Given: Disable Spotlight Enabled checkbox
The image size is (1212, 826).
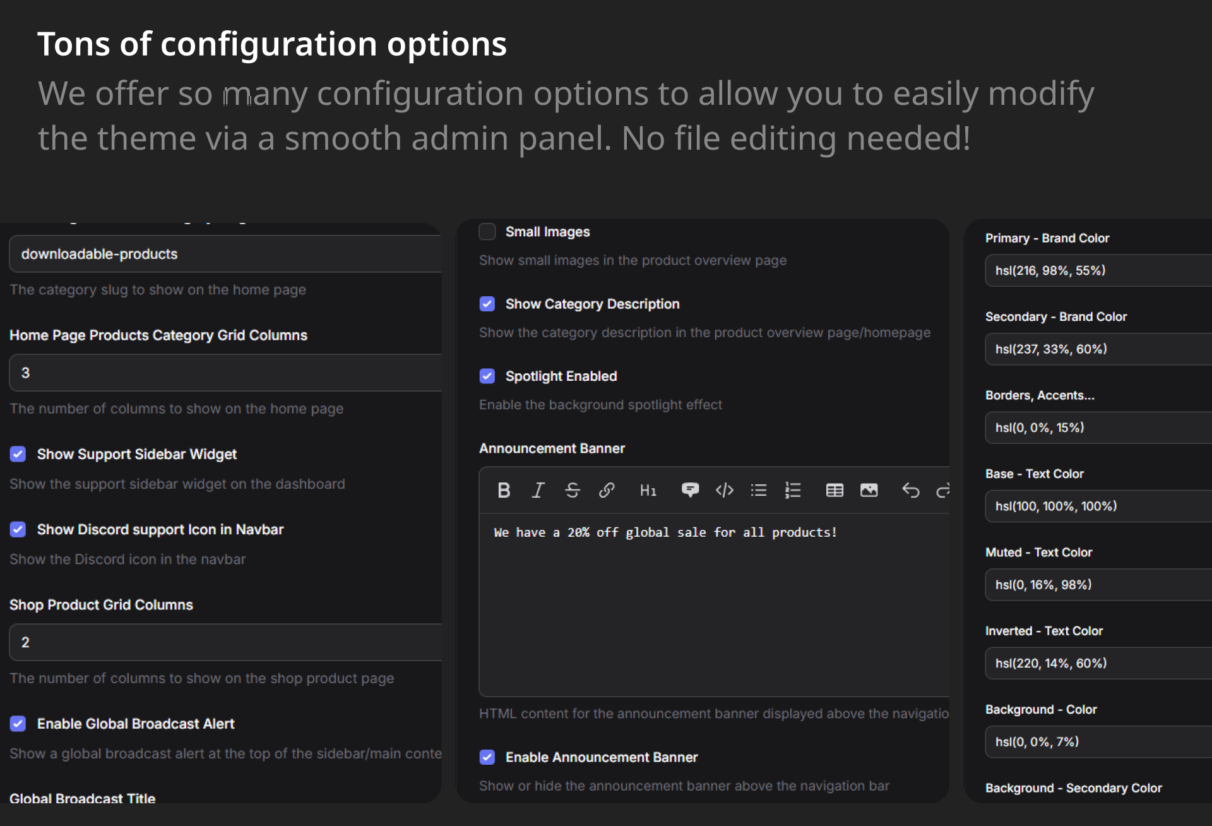Looking at the screenshot, I should [x=487, y=376].
